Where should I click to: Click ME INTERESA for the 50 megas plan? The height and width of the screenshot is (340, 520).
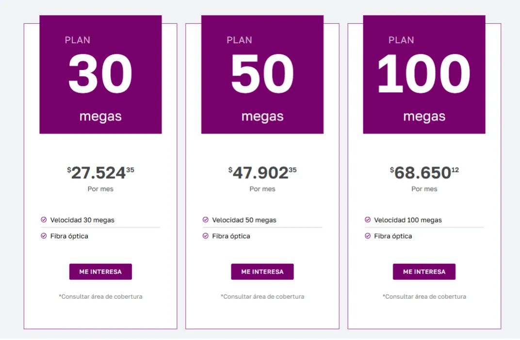pos(262,272)
